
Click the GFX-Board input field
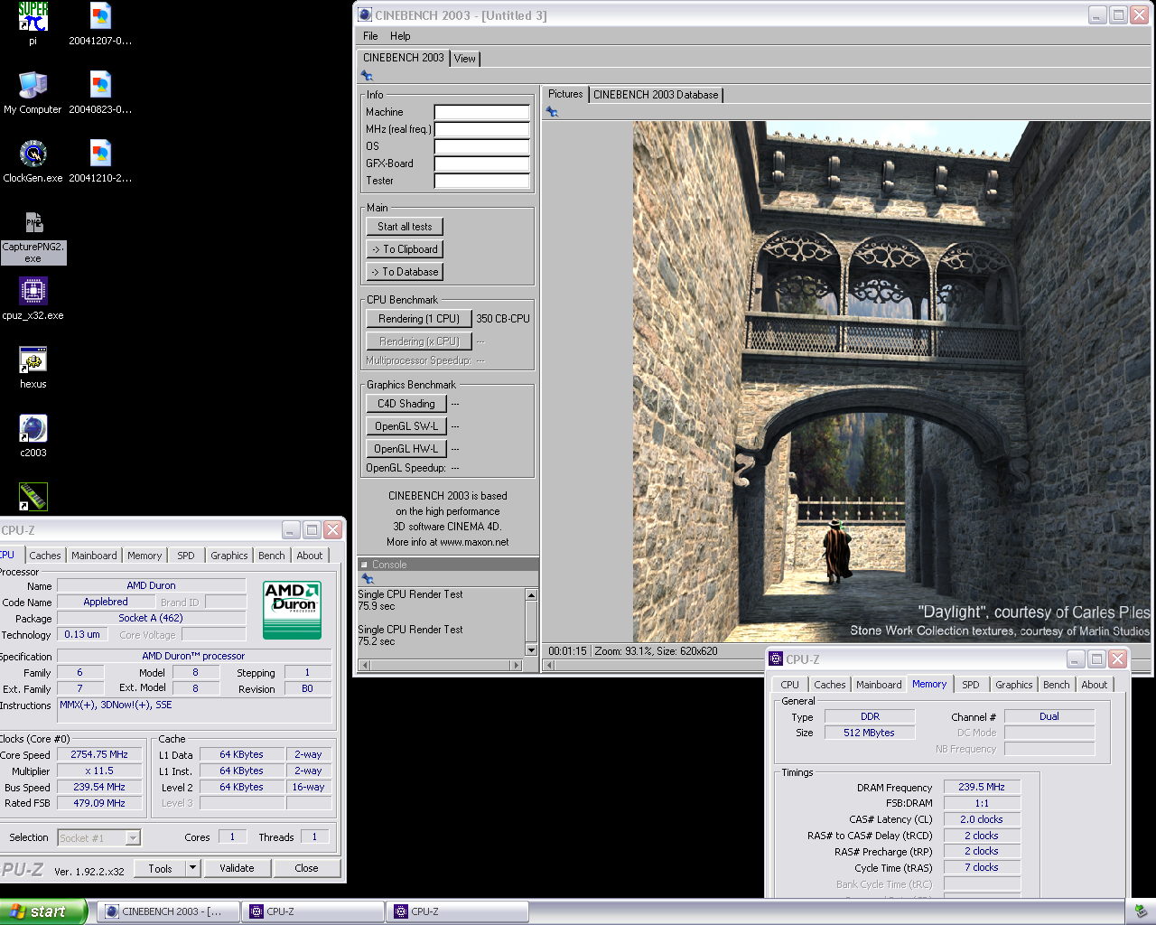click(482, 164)
